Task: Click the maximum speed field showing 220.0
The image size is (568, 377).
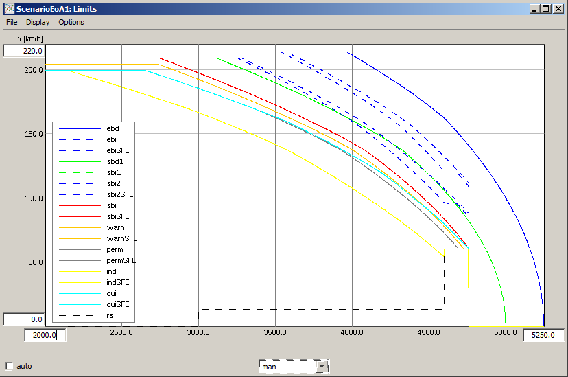Action: pyautogui.click(x=24, y=51)
